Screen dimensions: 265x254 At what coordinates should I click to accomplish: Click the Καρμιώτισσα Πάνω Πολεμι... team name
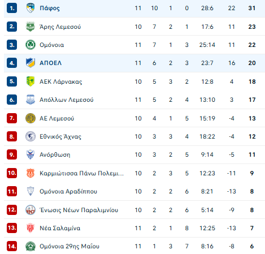(x=81, y=173)
